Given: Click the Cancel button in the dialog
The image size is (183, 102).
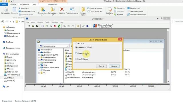Looking at the screenshot, I should 102,66.
